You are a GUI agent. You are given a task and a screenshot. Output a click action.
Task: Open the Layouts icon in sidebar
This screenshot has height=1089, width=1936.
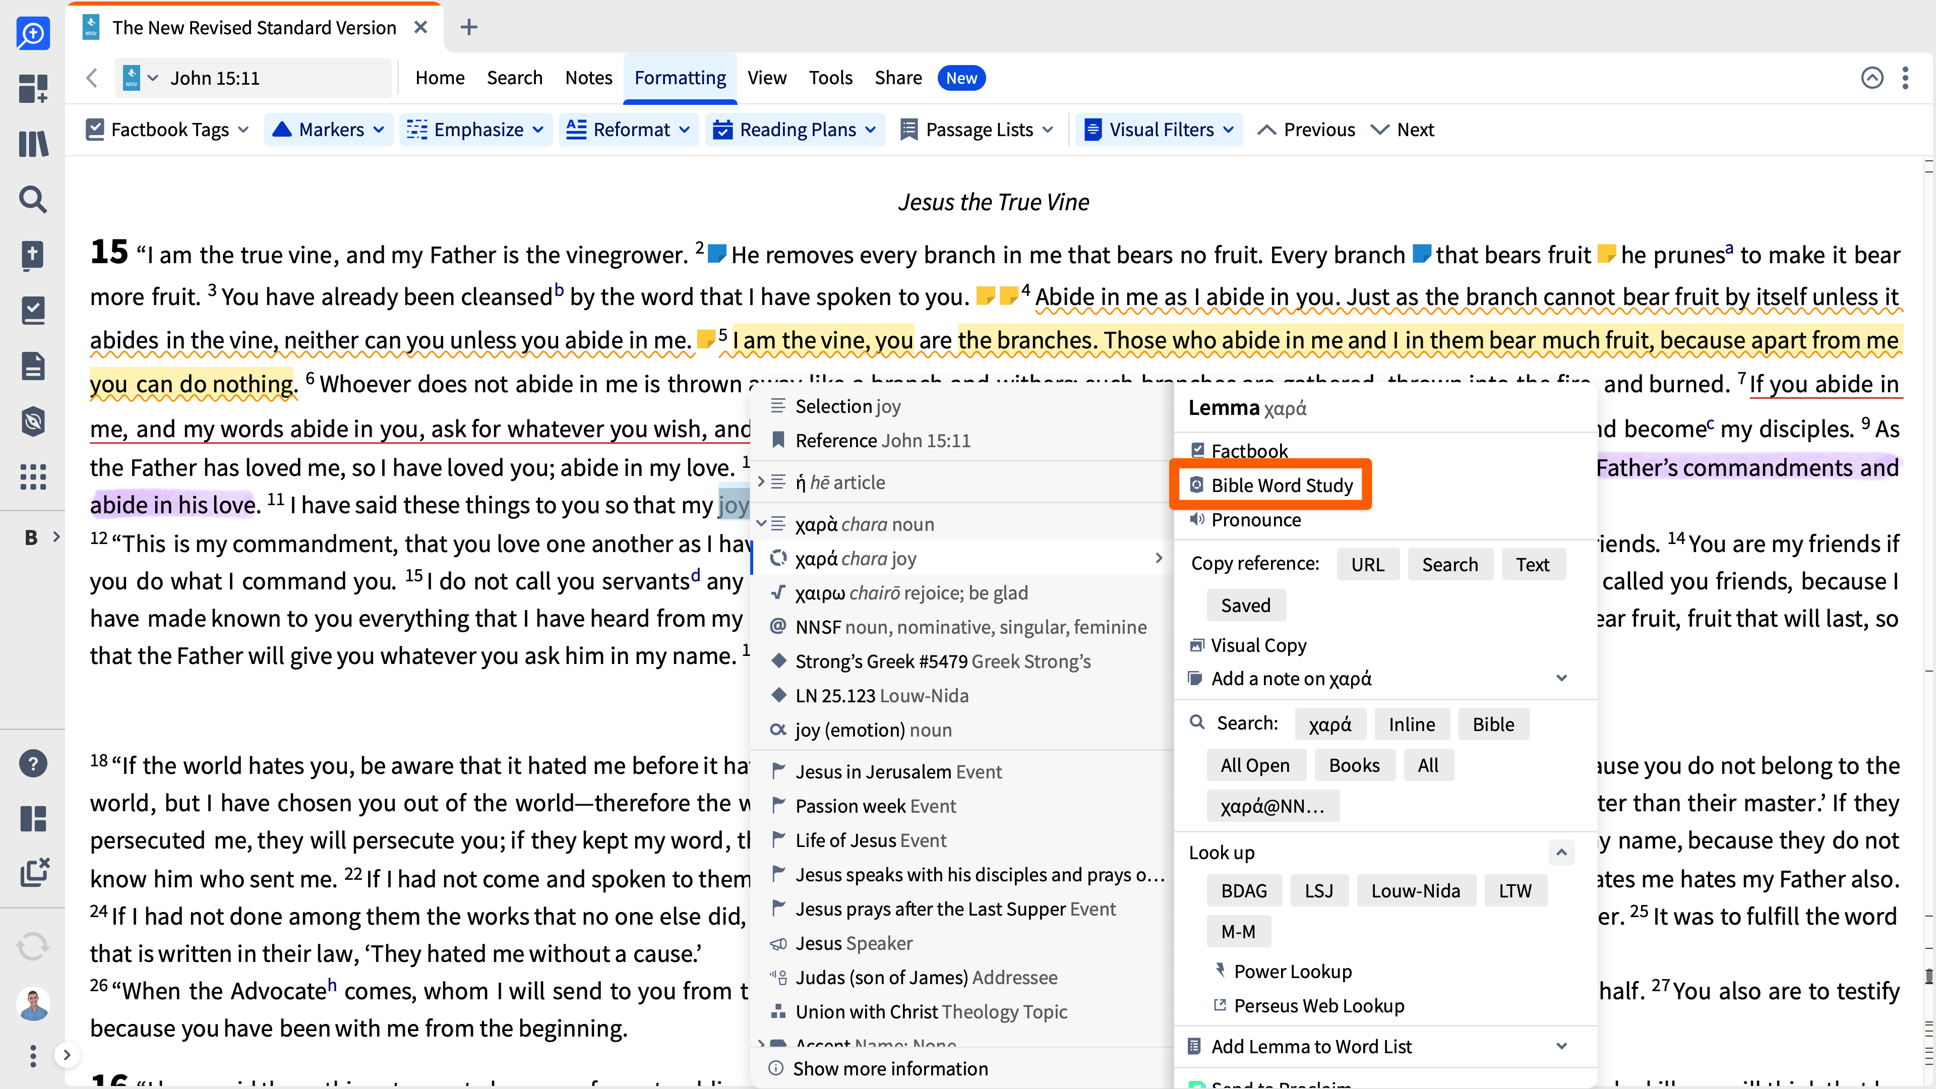(33, 818)
